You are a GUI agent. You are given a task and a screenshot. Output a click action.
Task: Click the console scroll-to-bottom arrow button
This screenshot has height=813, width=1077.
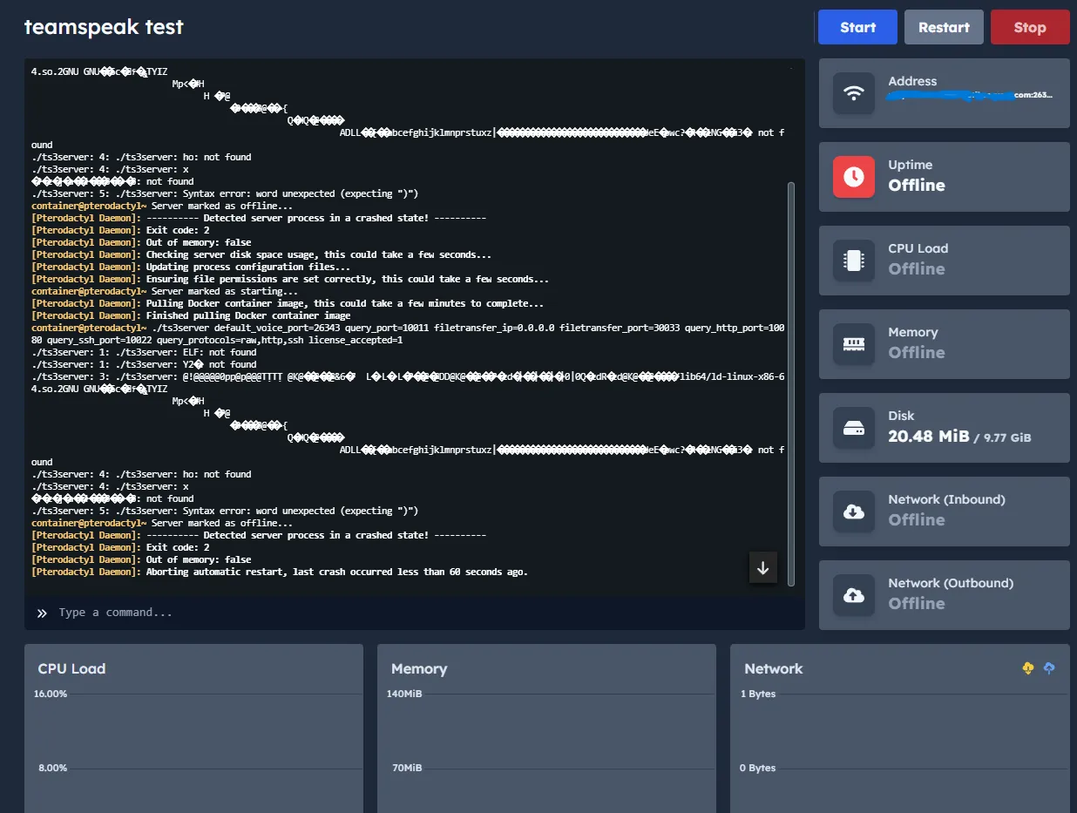click(x=763, y=568)
